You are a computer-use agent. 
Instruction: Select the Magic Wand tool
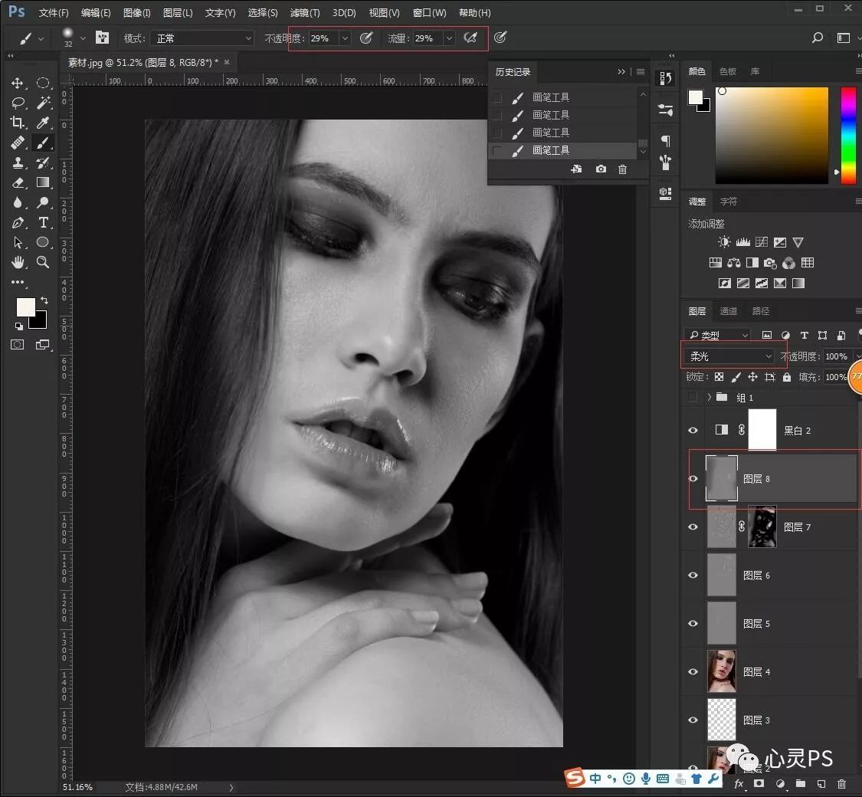click(x=43, y=103)
